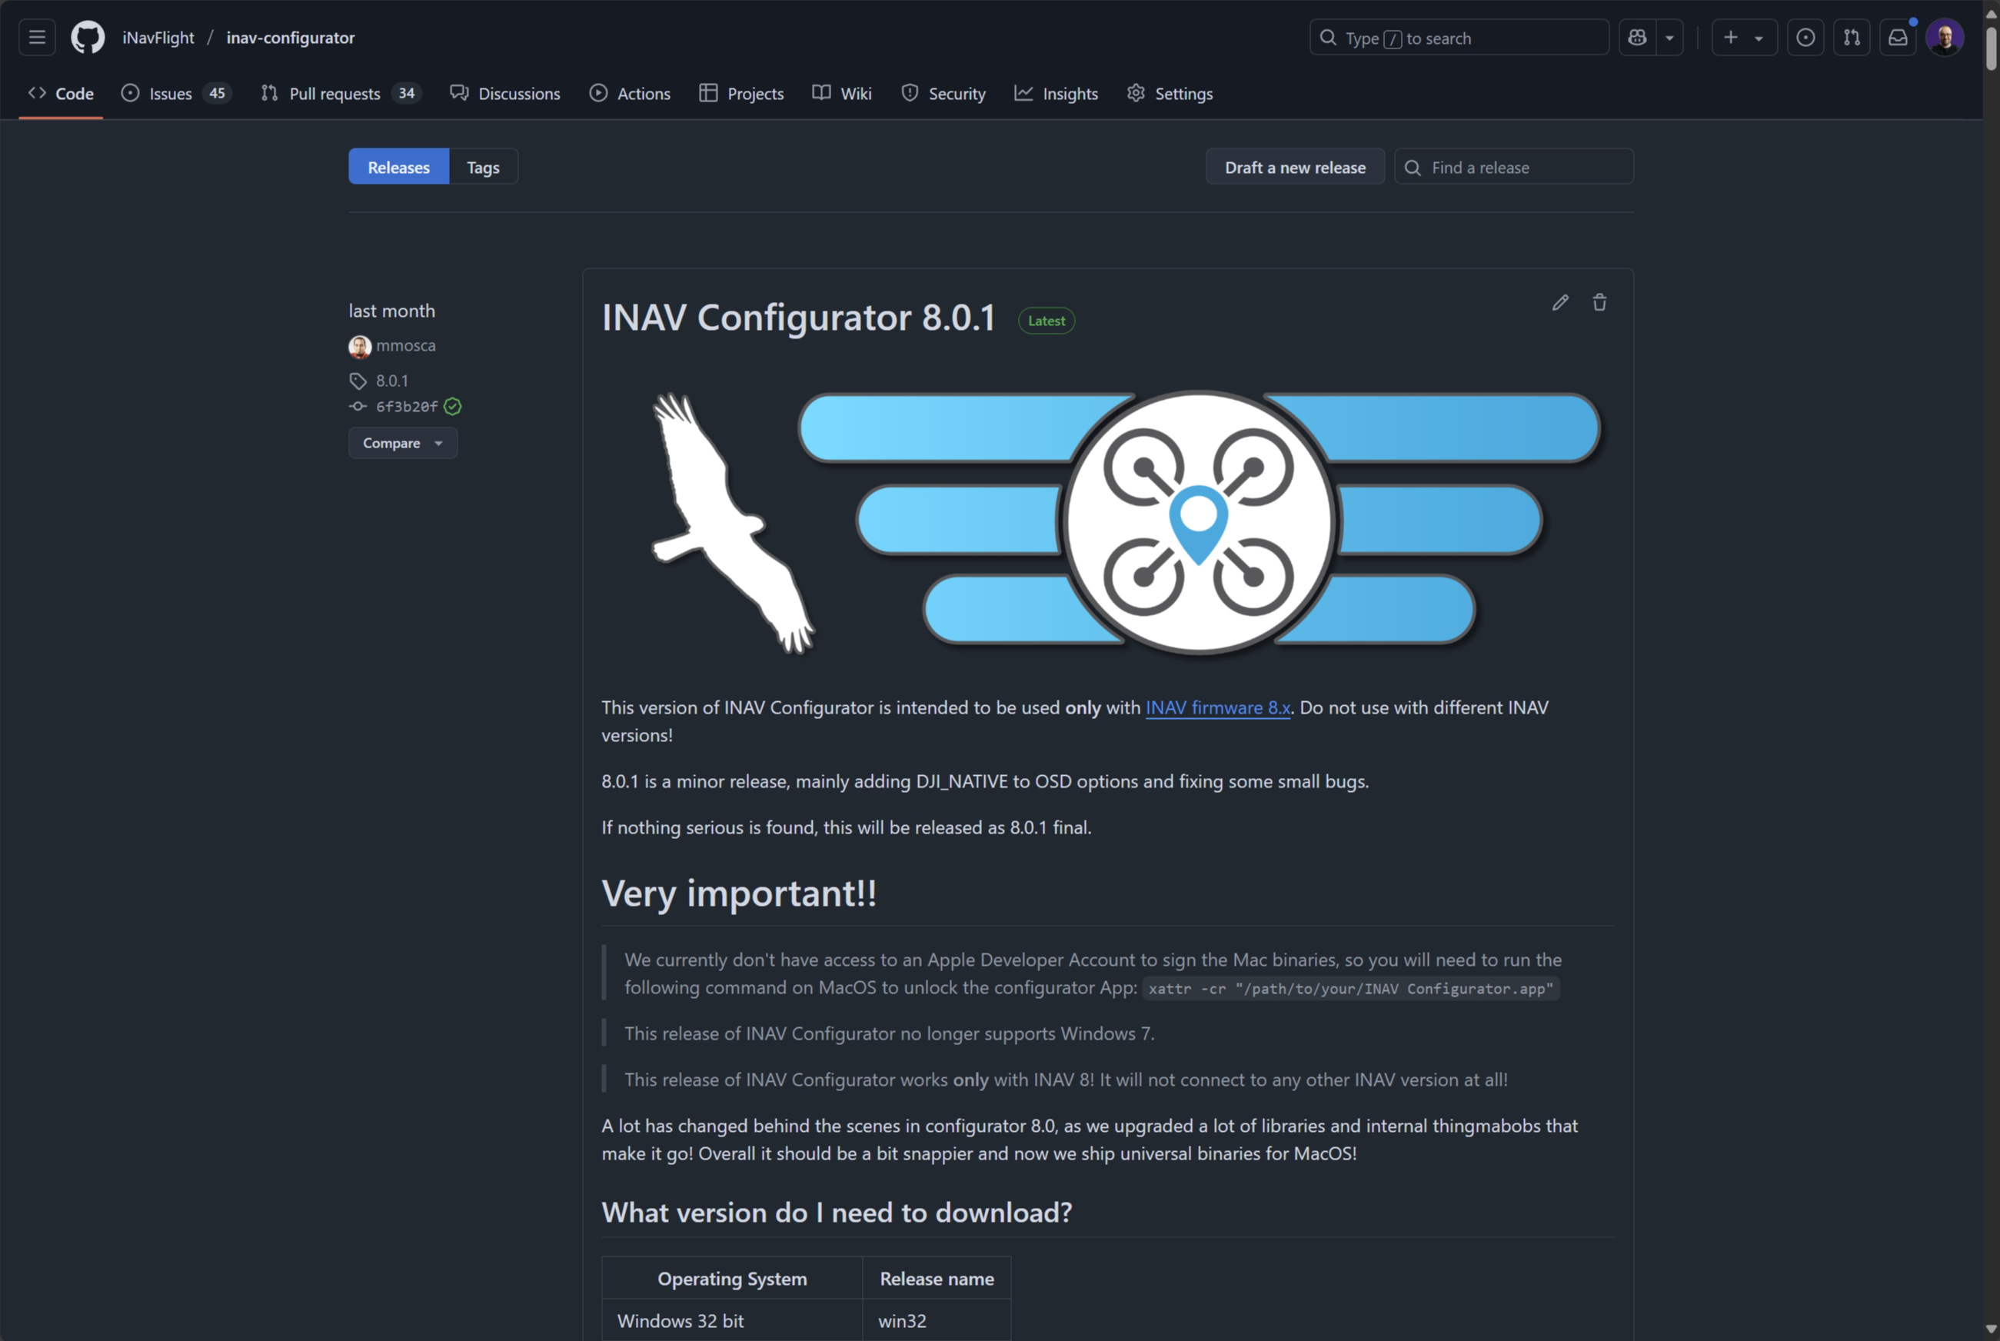Click the Latest release badge
2000x1341 pixels.
coord(1046,321)
